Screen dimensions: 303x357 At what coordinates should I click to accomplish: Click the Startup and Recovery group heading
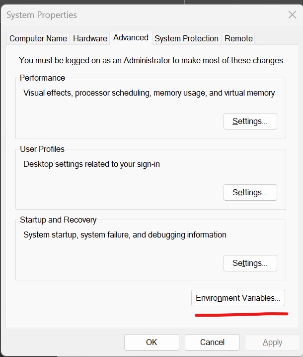coord(58,220)
